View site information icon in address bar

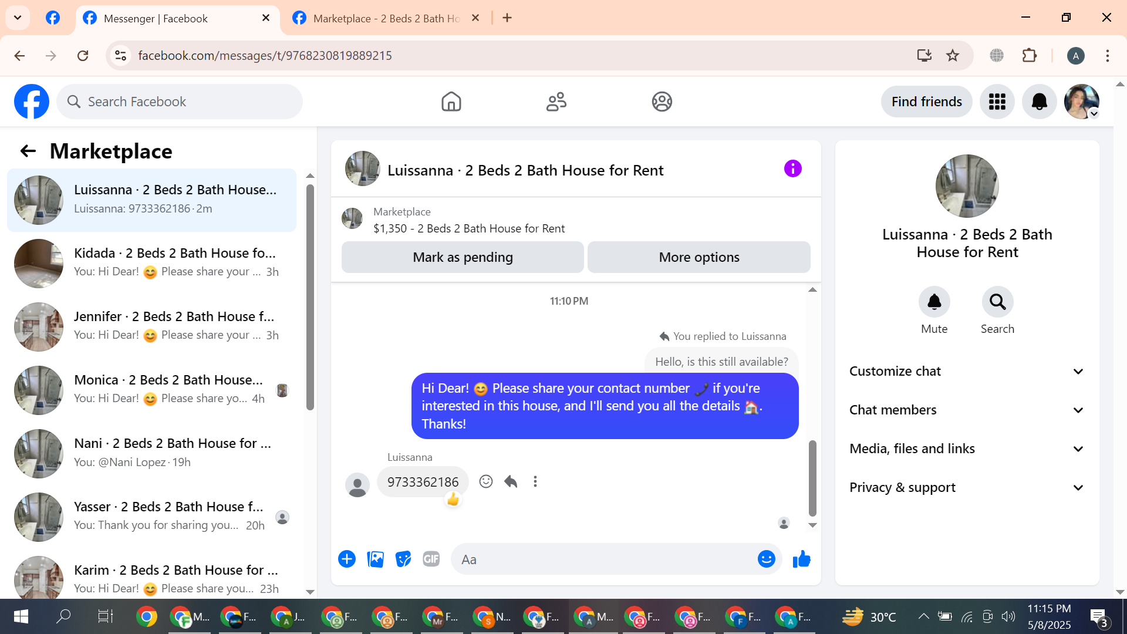pos(120,56)
